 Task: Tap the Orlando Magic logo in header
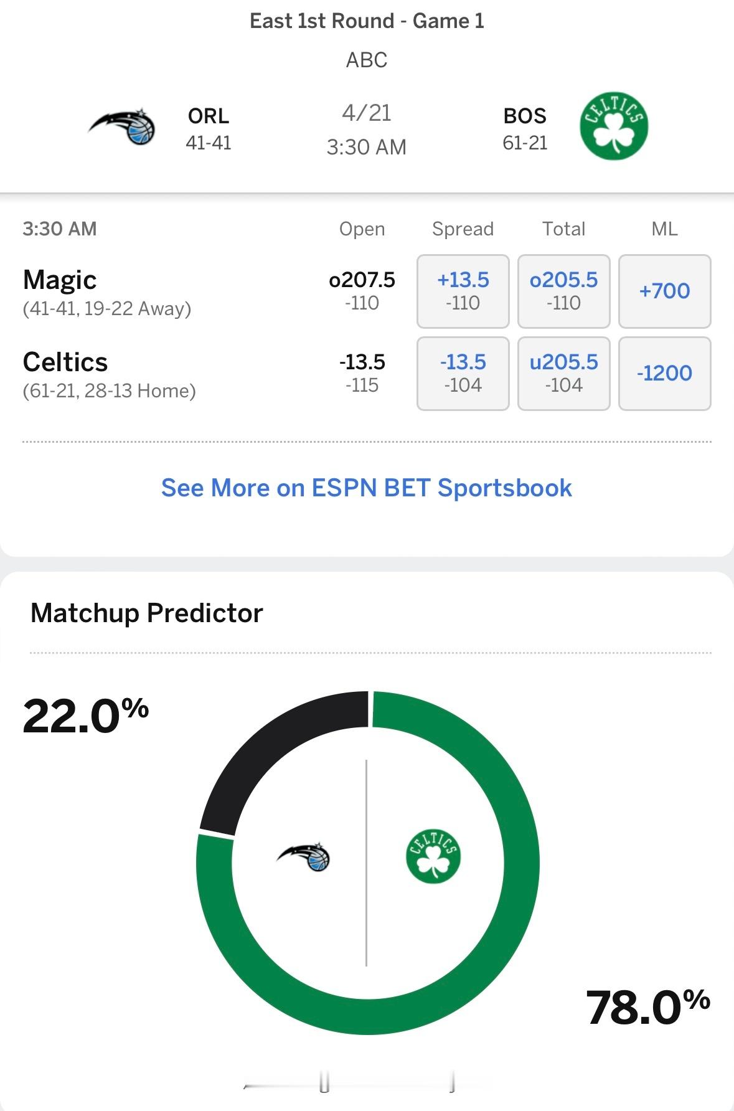pyautogui.click(x=121, y=126)
